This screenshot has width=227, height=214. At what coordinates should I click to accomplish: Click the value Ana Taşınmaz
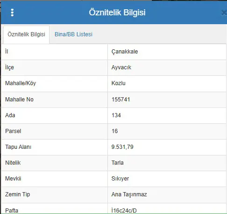click(129, 194)
